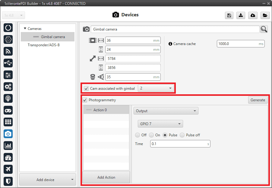The image size is (272, 188).
Task: Click the Add Action button
Action: [x=106, y=177]
